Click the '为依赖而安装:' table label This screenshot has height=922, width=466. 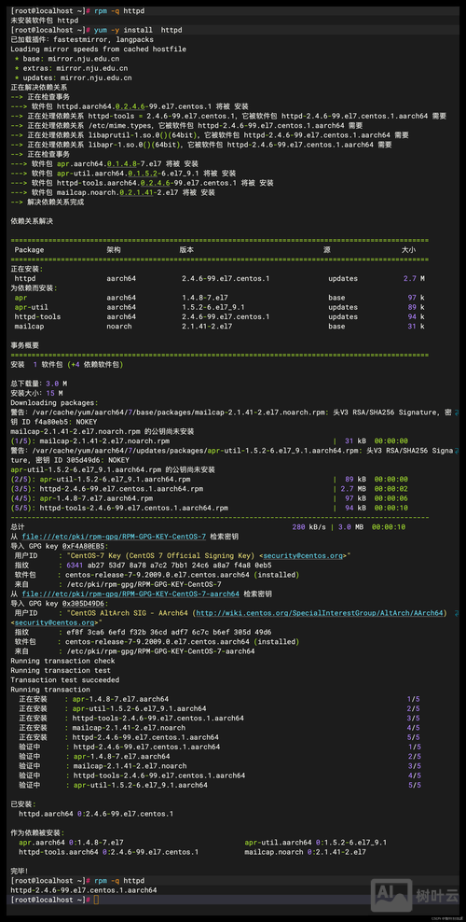[35, 287]
